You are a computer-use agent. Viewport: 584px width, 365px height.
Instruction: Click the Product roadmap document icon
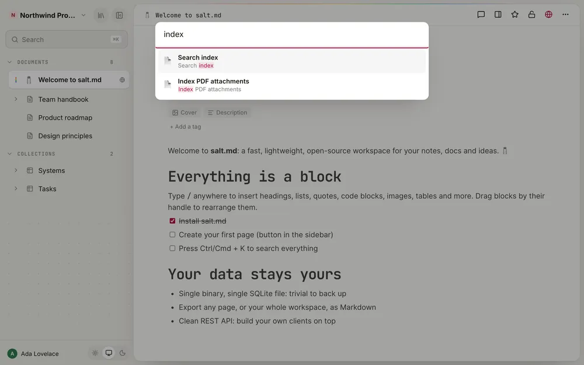30,118
